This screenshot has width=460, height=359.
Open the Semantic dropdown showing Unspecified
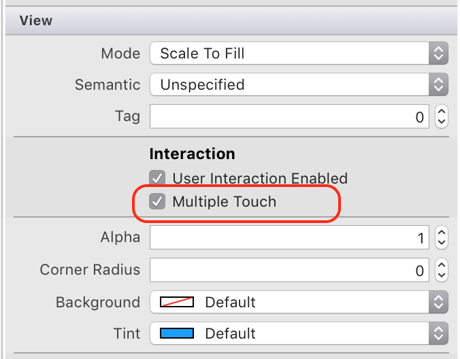pyautogui.click(x=299, y=85)
